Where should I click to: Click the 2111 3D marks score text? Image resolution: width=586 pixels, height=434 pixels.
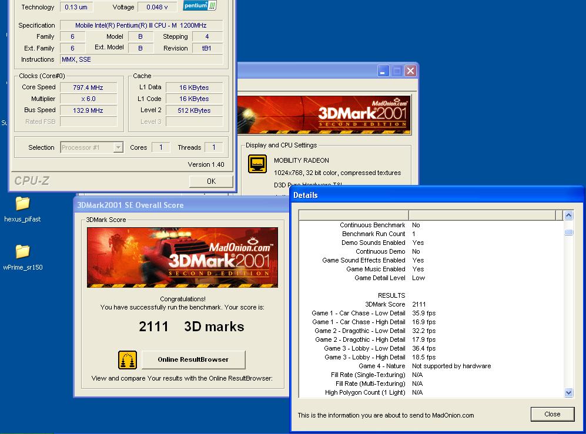click(192, 327)
